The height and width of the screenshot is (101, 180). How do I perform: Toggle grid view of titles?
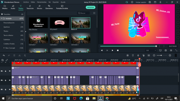[x=94, y=13]
